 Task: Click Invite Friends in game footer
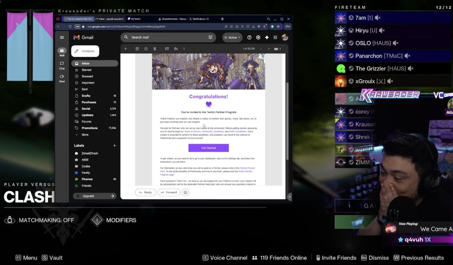[336, 258]
